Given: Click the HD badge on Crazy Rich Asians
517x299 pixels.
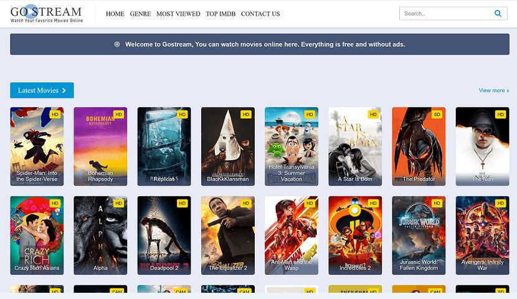Looking at the screenshot, I should 55,204.
